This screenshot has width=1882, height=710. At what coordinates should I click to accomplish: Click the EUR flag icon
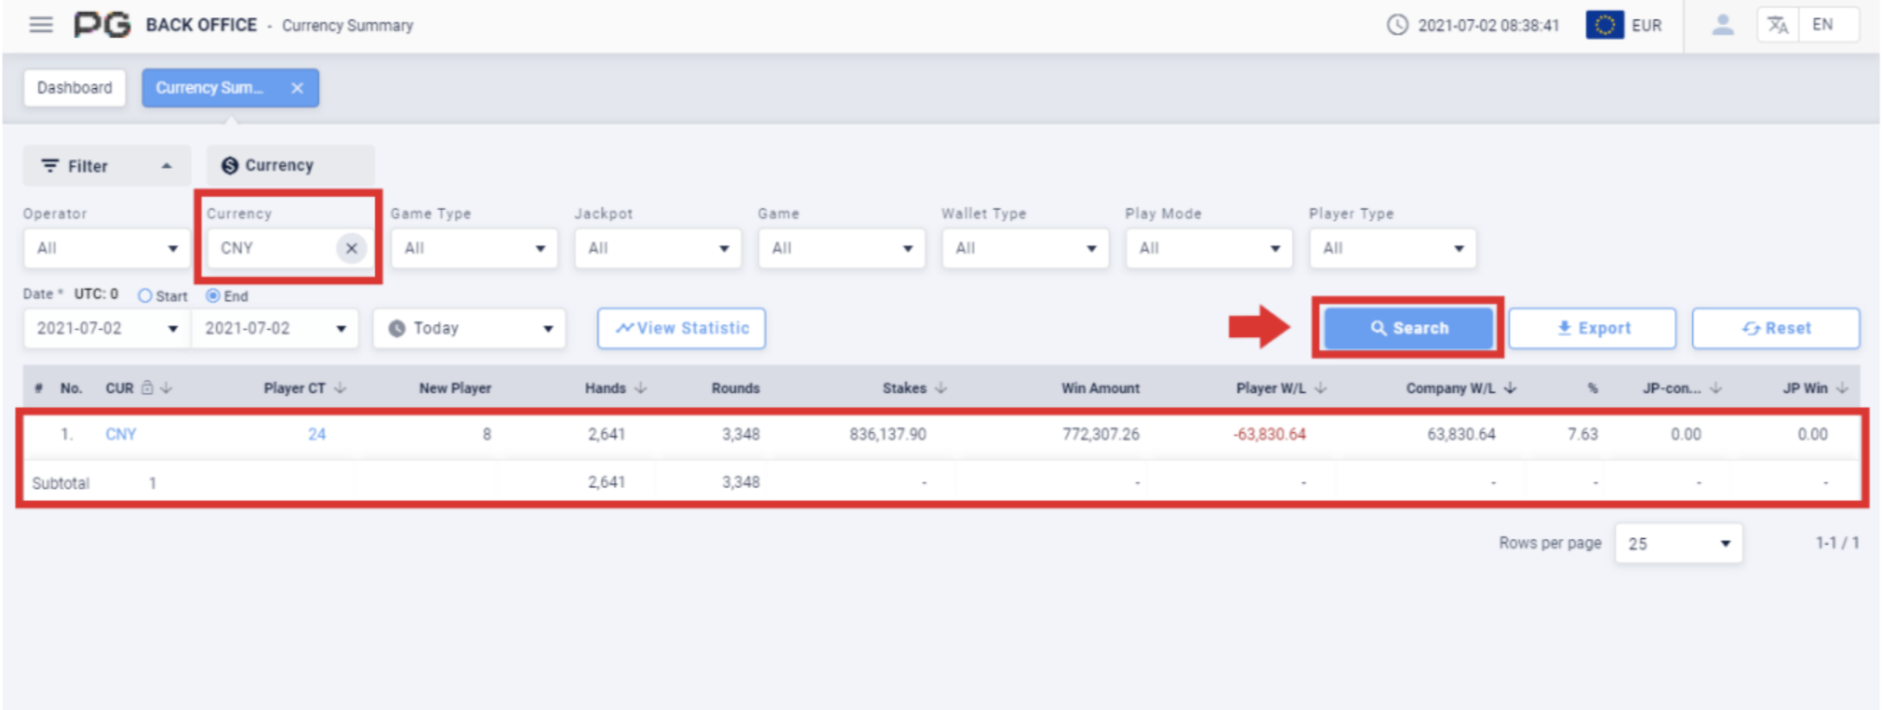tap(1605, 25)
